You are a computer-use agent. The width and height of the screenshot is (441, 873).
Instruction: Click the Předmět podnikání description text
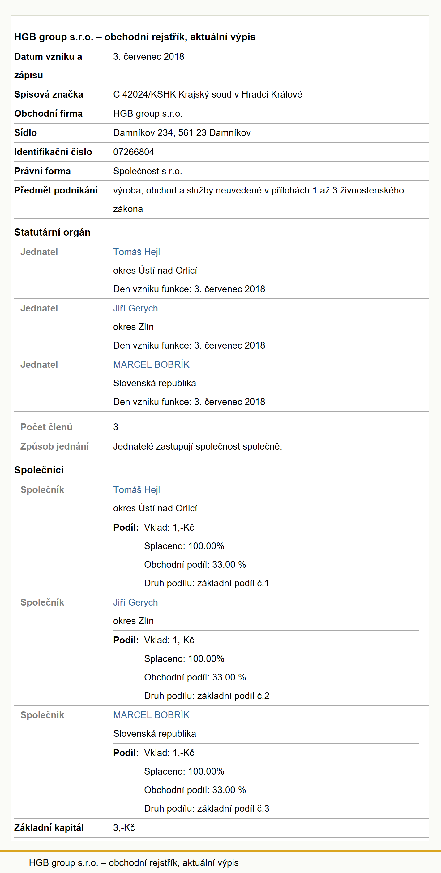pos(259,200)
